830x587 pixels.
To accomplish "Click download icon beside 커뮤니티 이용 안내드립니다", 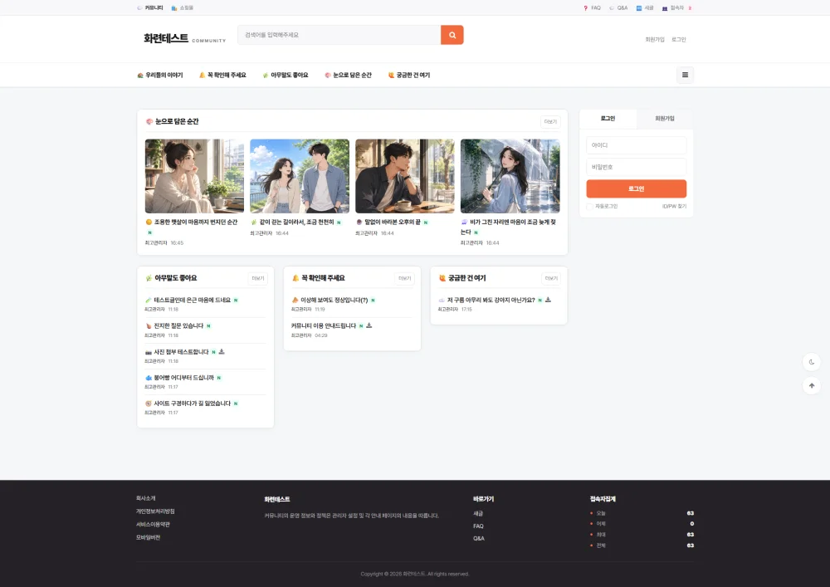I will [x=369, y=325].
